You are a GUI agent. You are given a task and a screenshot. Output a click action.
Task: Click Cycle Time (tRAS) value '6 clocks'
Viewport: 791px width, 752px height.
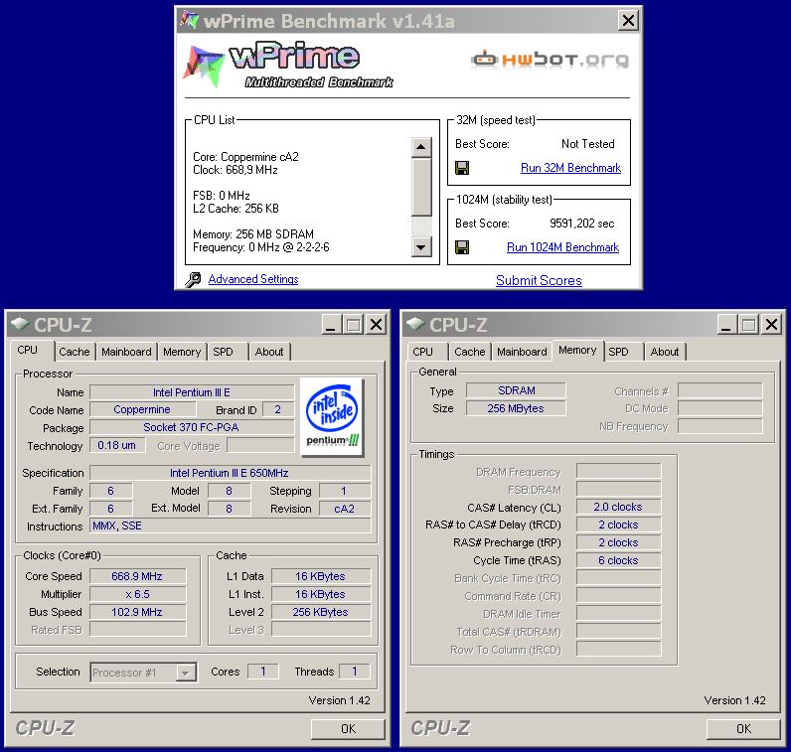618,560
